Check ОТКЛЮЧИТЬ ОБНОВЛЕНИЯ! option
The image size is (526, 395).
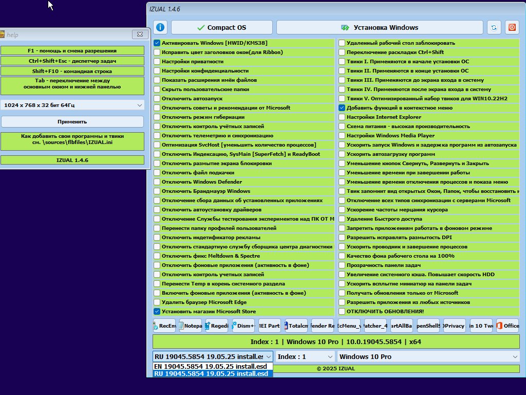[x=342, y=311]
